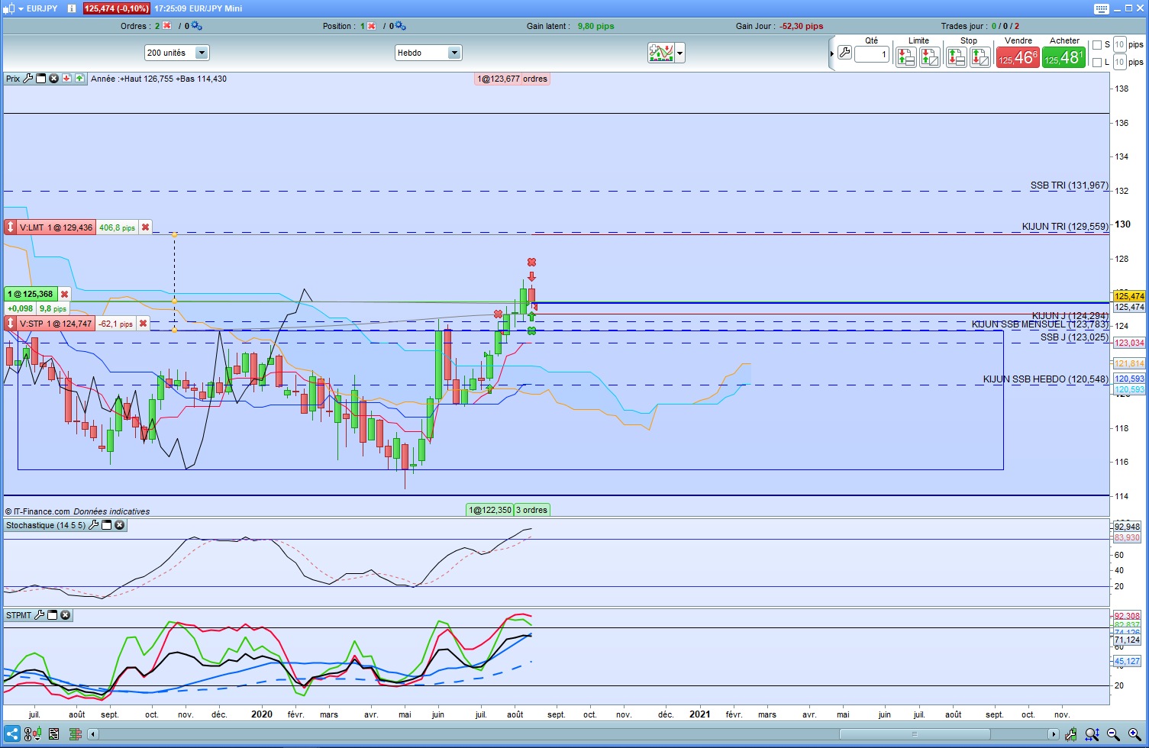
Task: Open the Hebdo timeframe dropdown
Action: [x=428, y=53]
